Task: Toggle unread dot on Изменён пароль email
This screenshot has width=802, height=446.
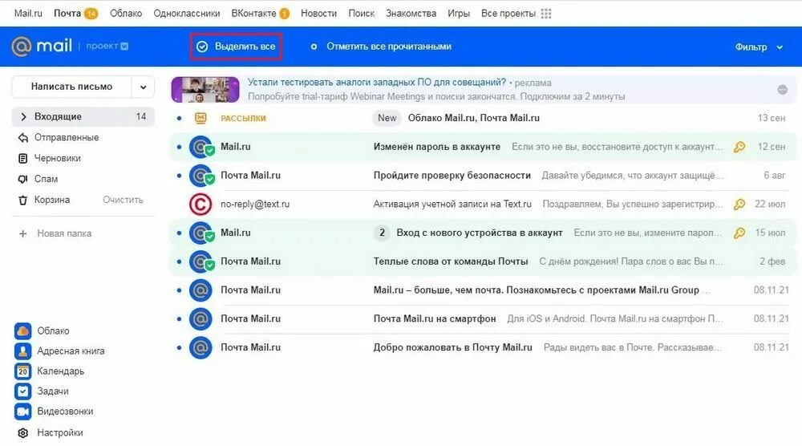Action: (179, 147)
